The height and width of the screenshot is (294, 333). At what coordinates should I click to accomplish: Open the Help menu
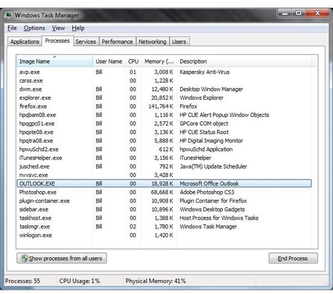click(78, 28)
